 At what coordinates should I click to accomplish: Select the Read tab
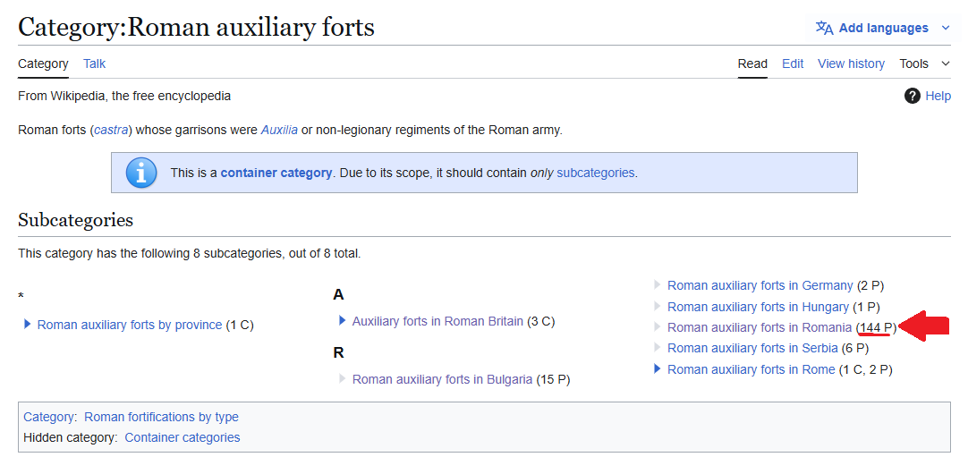pyautogui.click(x=752, y=63)
